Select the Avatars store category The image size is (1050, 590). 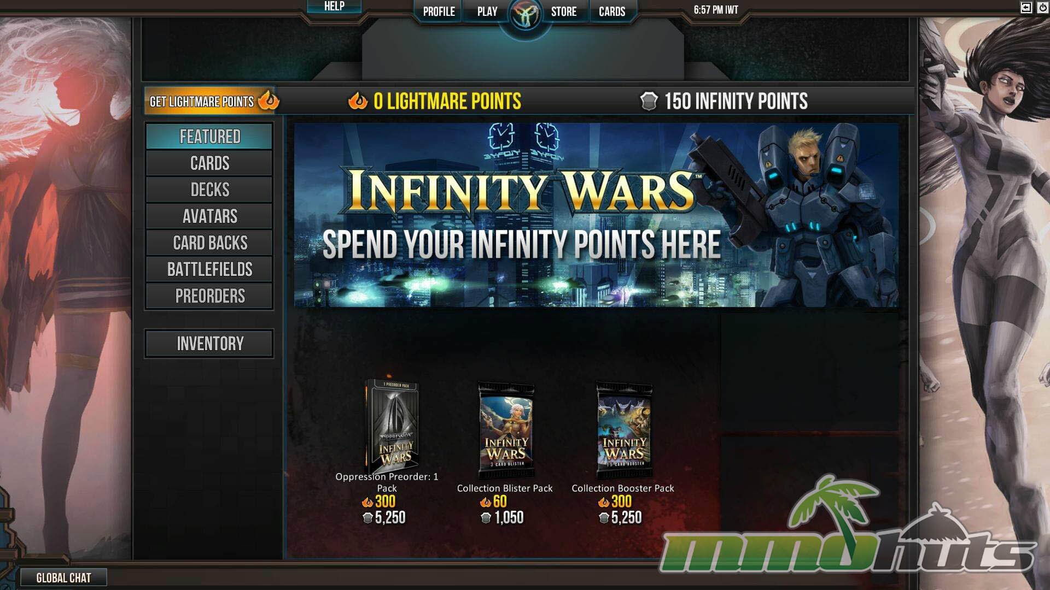coord(209,216)
